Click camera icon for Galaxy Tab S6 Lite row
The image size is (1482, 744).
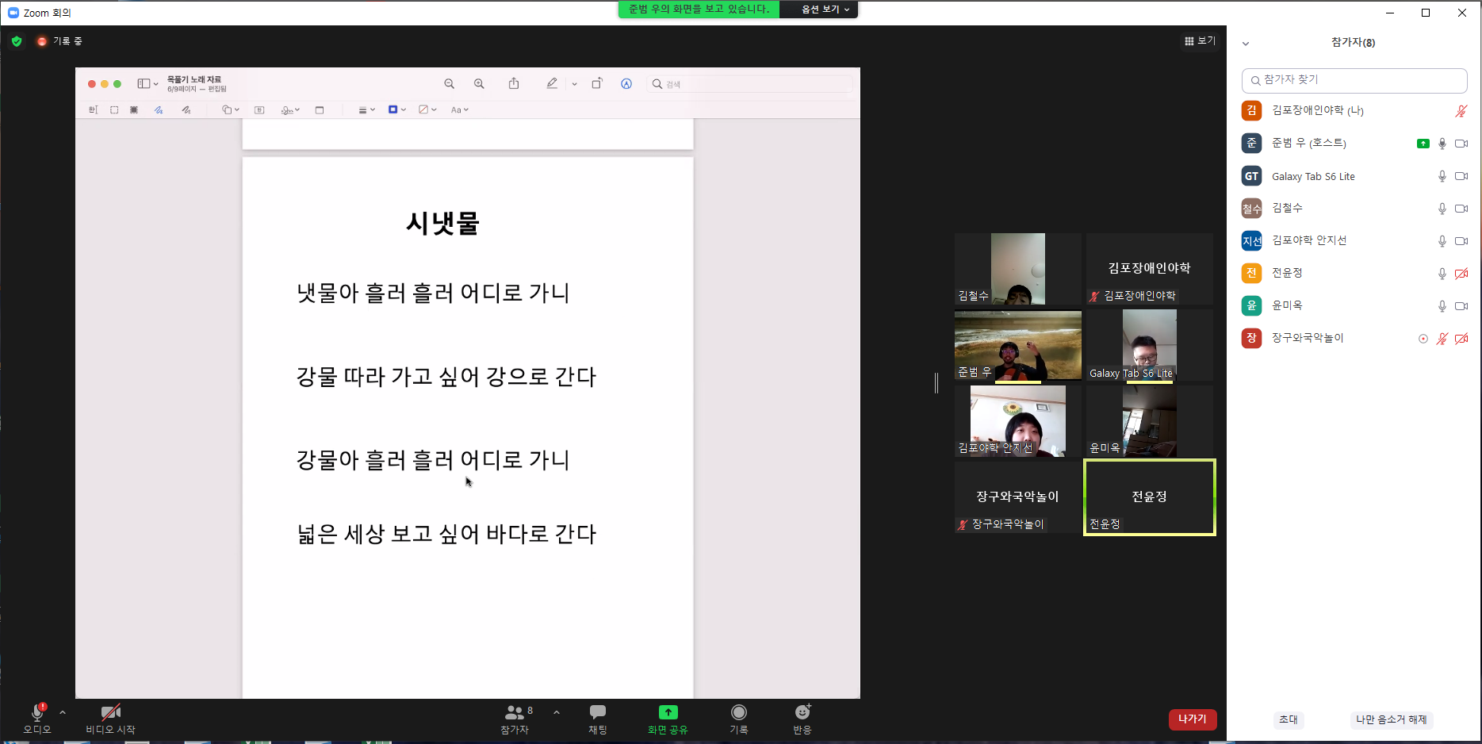point(1461,176)
